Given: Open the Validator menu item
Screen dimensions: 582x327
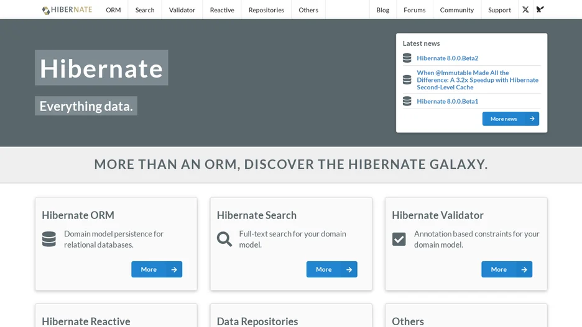Looking at the screenshot, I should (x=182, y=10).
